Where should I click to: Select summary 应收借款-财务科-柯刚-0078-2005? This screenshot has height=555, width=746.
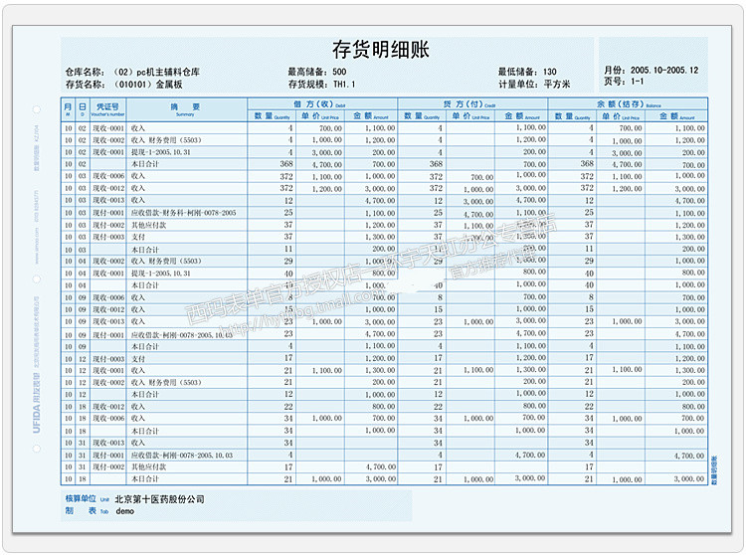click(184, 213)
